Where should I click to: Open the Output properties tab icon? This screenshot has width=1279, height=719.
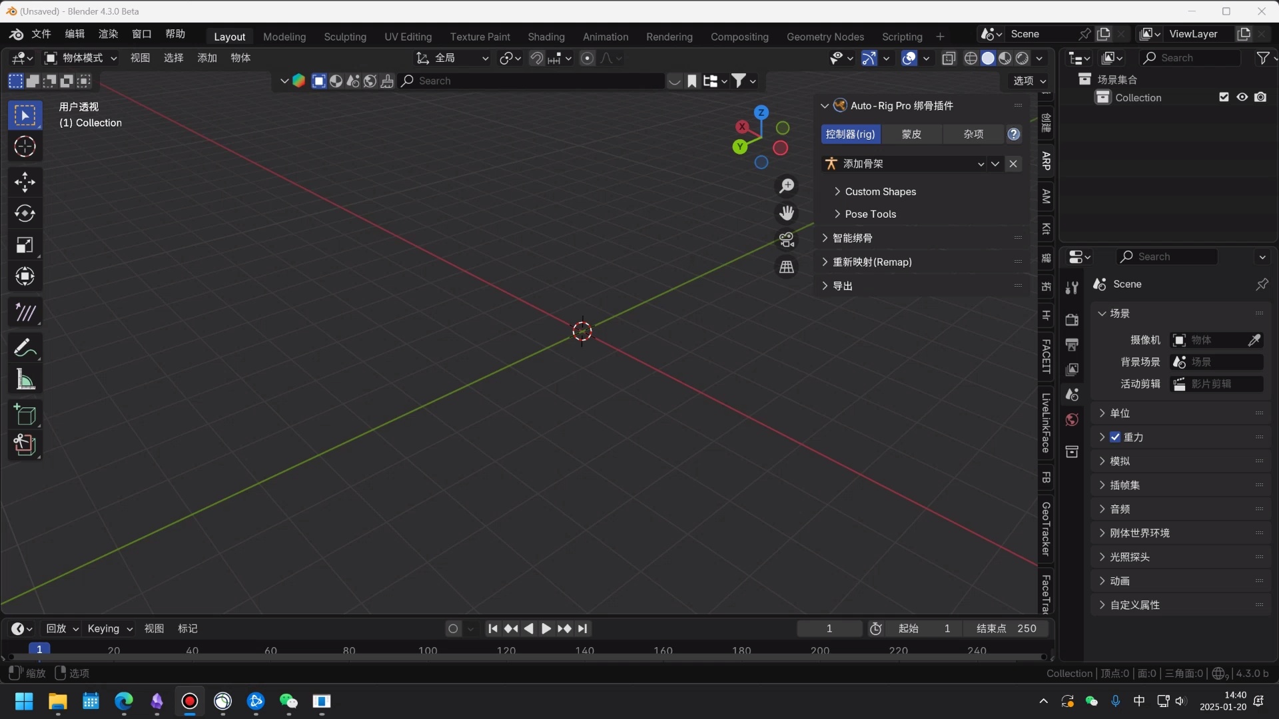tap(1072, 345)
